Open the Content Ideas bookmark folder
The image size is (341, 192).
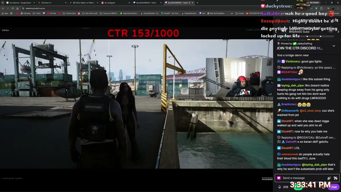coord(69,13)
